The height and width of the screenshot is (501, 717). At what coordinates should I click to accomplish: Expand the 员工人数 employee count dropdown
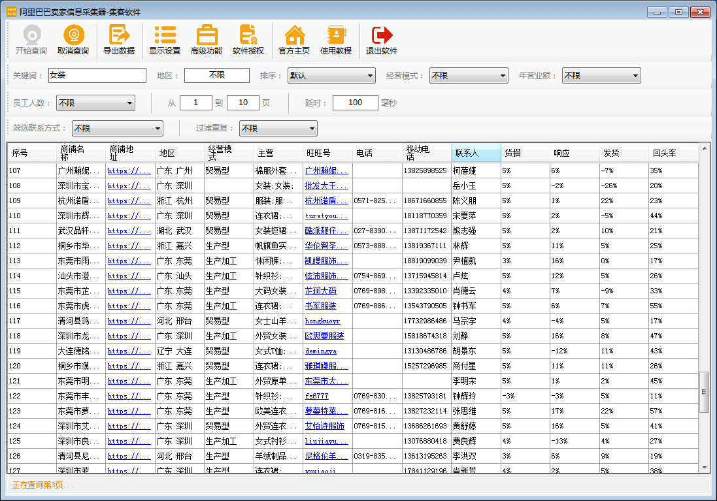click(95, 103)
